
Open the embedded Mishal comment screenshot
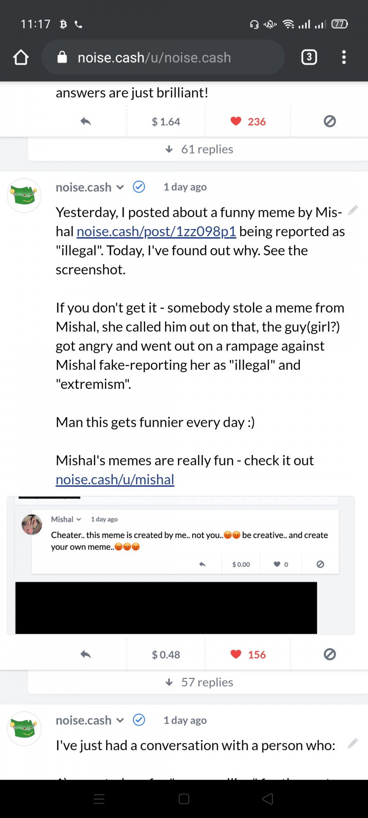181,565
